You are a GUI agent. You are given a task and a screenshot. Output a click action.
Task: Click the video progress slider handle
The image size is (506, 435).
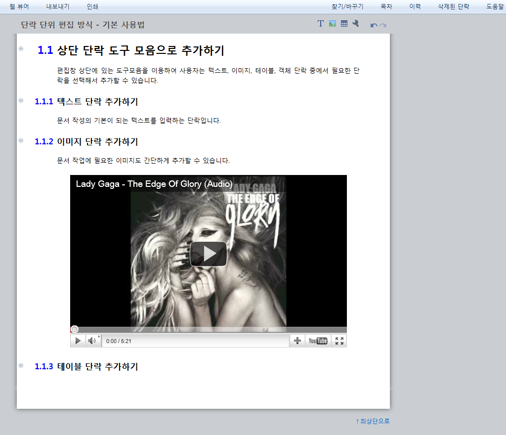[x=75, y=329]
